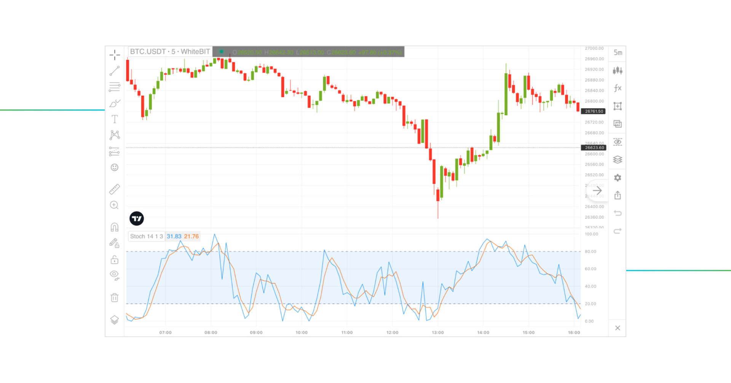731x383 pixels.
Task: Hide all drawings with the eye toggle
Action: tap(114, 275)
